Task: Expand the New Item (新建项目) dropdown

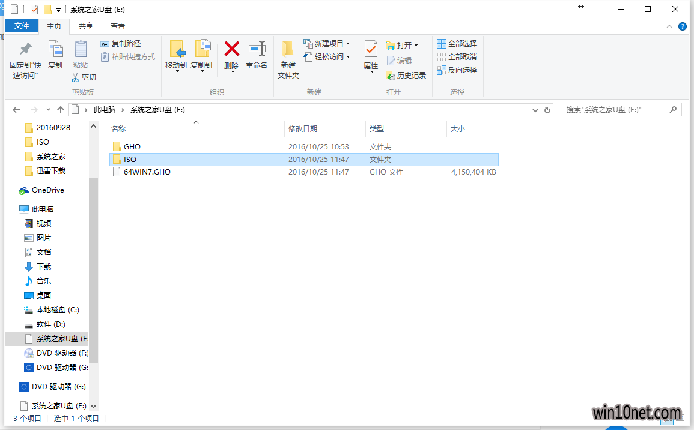Action: (x=327, y=44)
